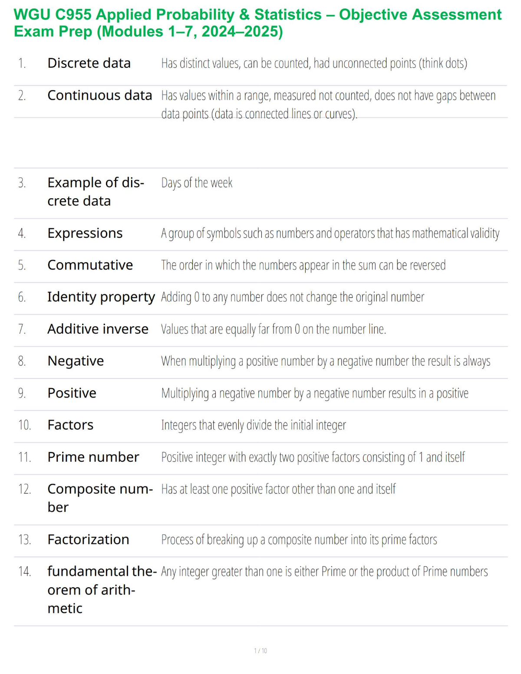Click the green WGU C955 document title

[257, 23]
